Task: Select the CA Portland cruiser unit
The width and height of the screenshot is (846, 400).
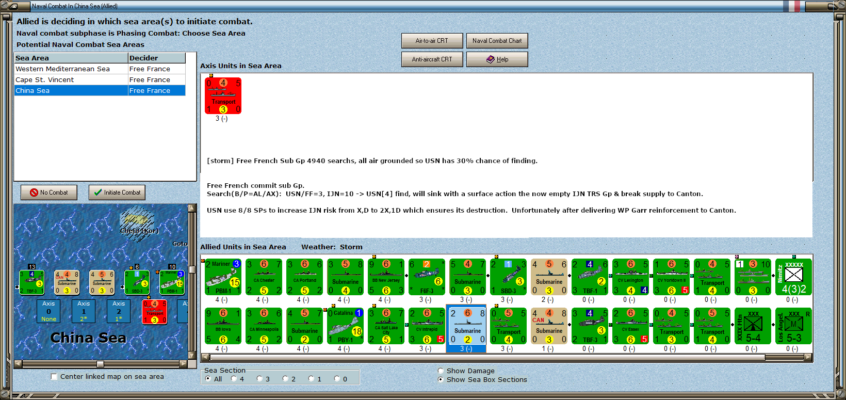Action: [x=305, y=277]
